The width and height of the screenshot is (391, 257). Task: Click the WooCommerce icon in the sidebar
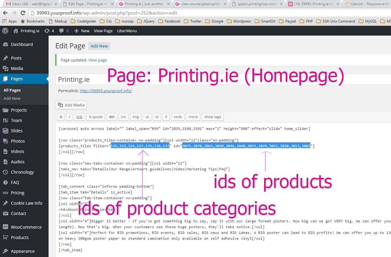(5, 227)
